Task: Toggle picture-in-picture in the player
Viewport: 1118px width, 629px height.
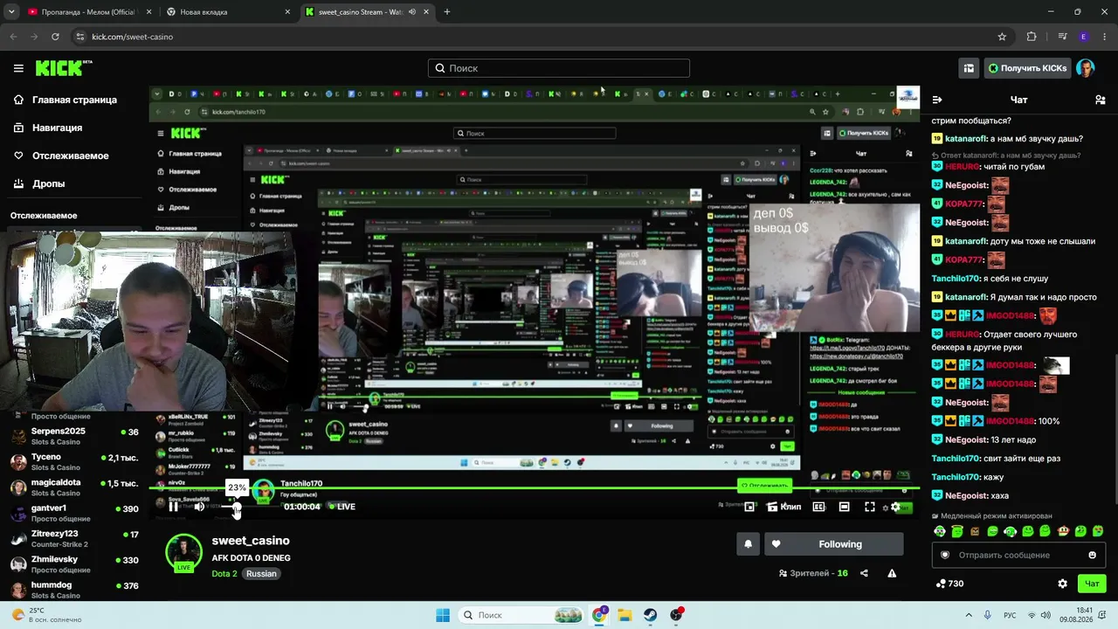Action: [749, 507]
